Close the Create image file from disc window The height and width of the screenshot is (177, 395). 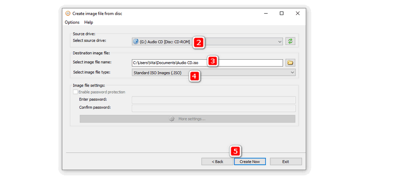(x=298, y=13)
